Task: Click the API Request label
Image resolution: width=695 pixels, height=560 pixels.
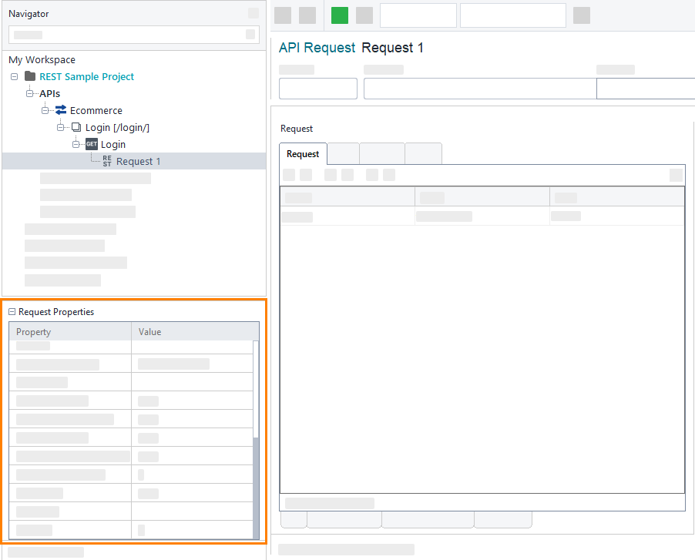Action: coord(317,47)
